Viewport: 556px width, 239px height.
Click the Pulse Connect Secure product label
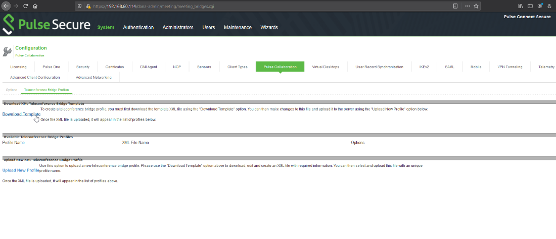[527, 17]
